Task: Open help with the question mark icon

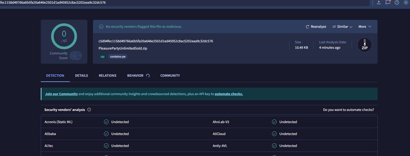Action: point(397,3)
